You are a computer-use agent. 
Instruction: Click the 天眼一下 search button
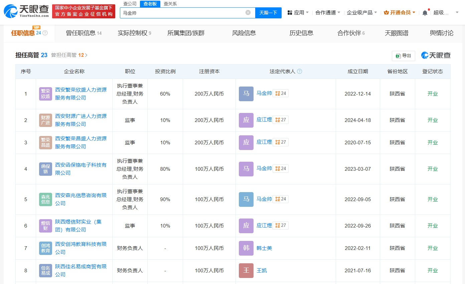[x=268, y=13]
